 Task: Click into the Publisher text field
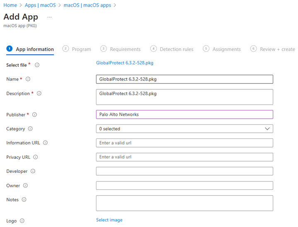click(x=184, y=115)
